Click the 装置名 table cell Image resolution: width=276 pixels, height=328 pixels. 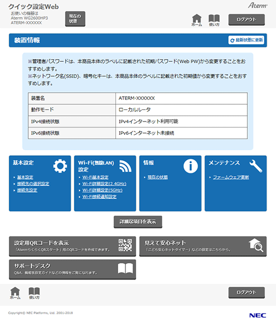coord(72,98)
